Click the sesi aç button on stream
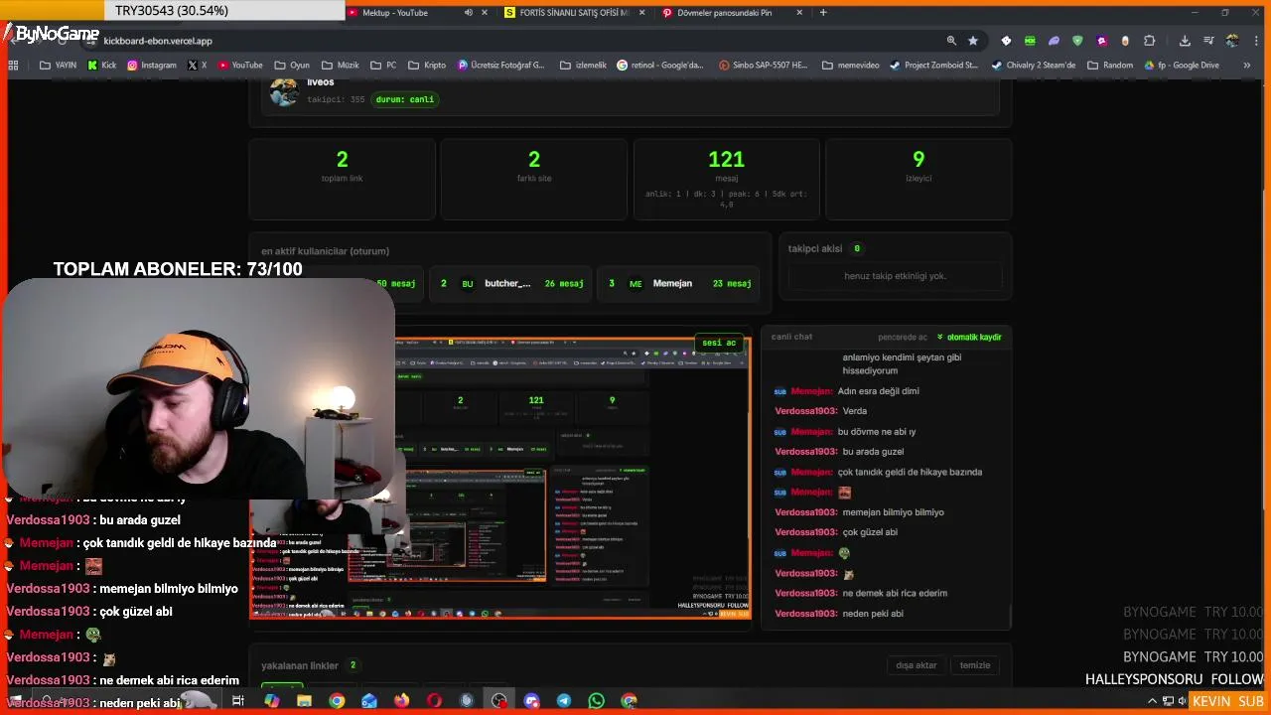Screen dimensions: 1271x715 pyautogui.click(x=719, y=343)
